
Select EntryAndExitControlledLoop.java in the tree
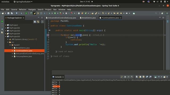[30, 54]
